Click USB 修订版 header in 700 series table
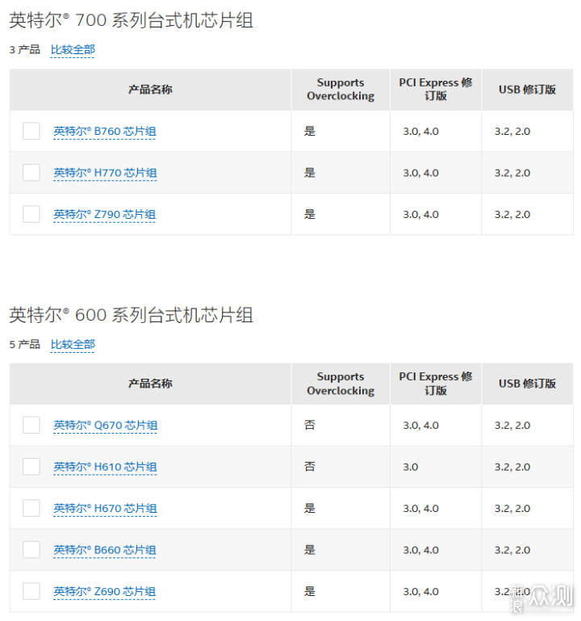The image size is (581, 621). coord(527,90)
